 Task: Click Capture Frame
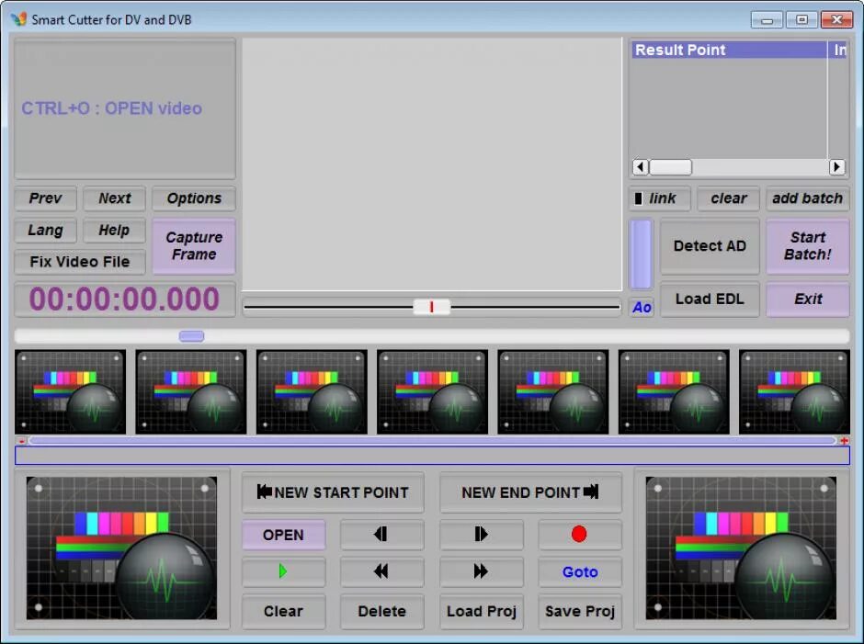193,245
